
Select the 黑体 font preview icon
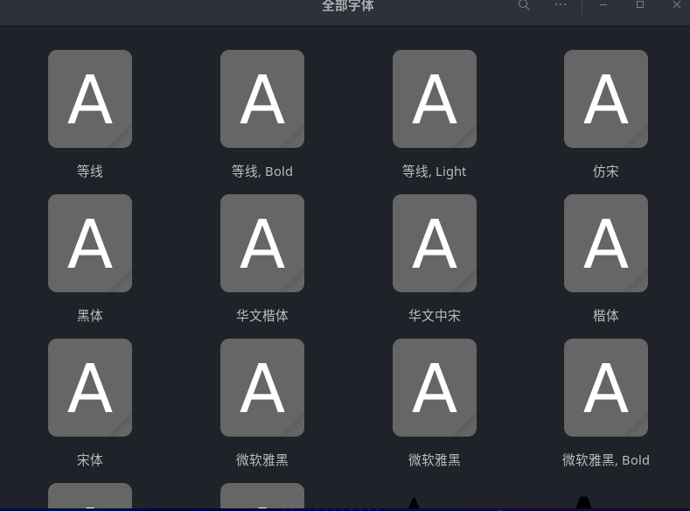point(90,243)
